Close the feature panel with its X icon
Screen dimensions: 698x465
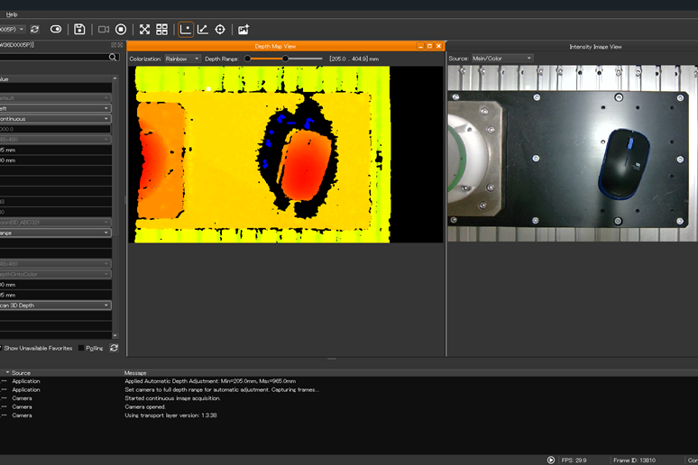point(120,45)
